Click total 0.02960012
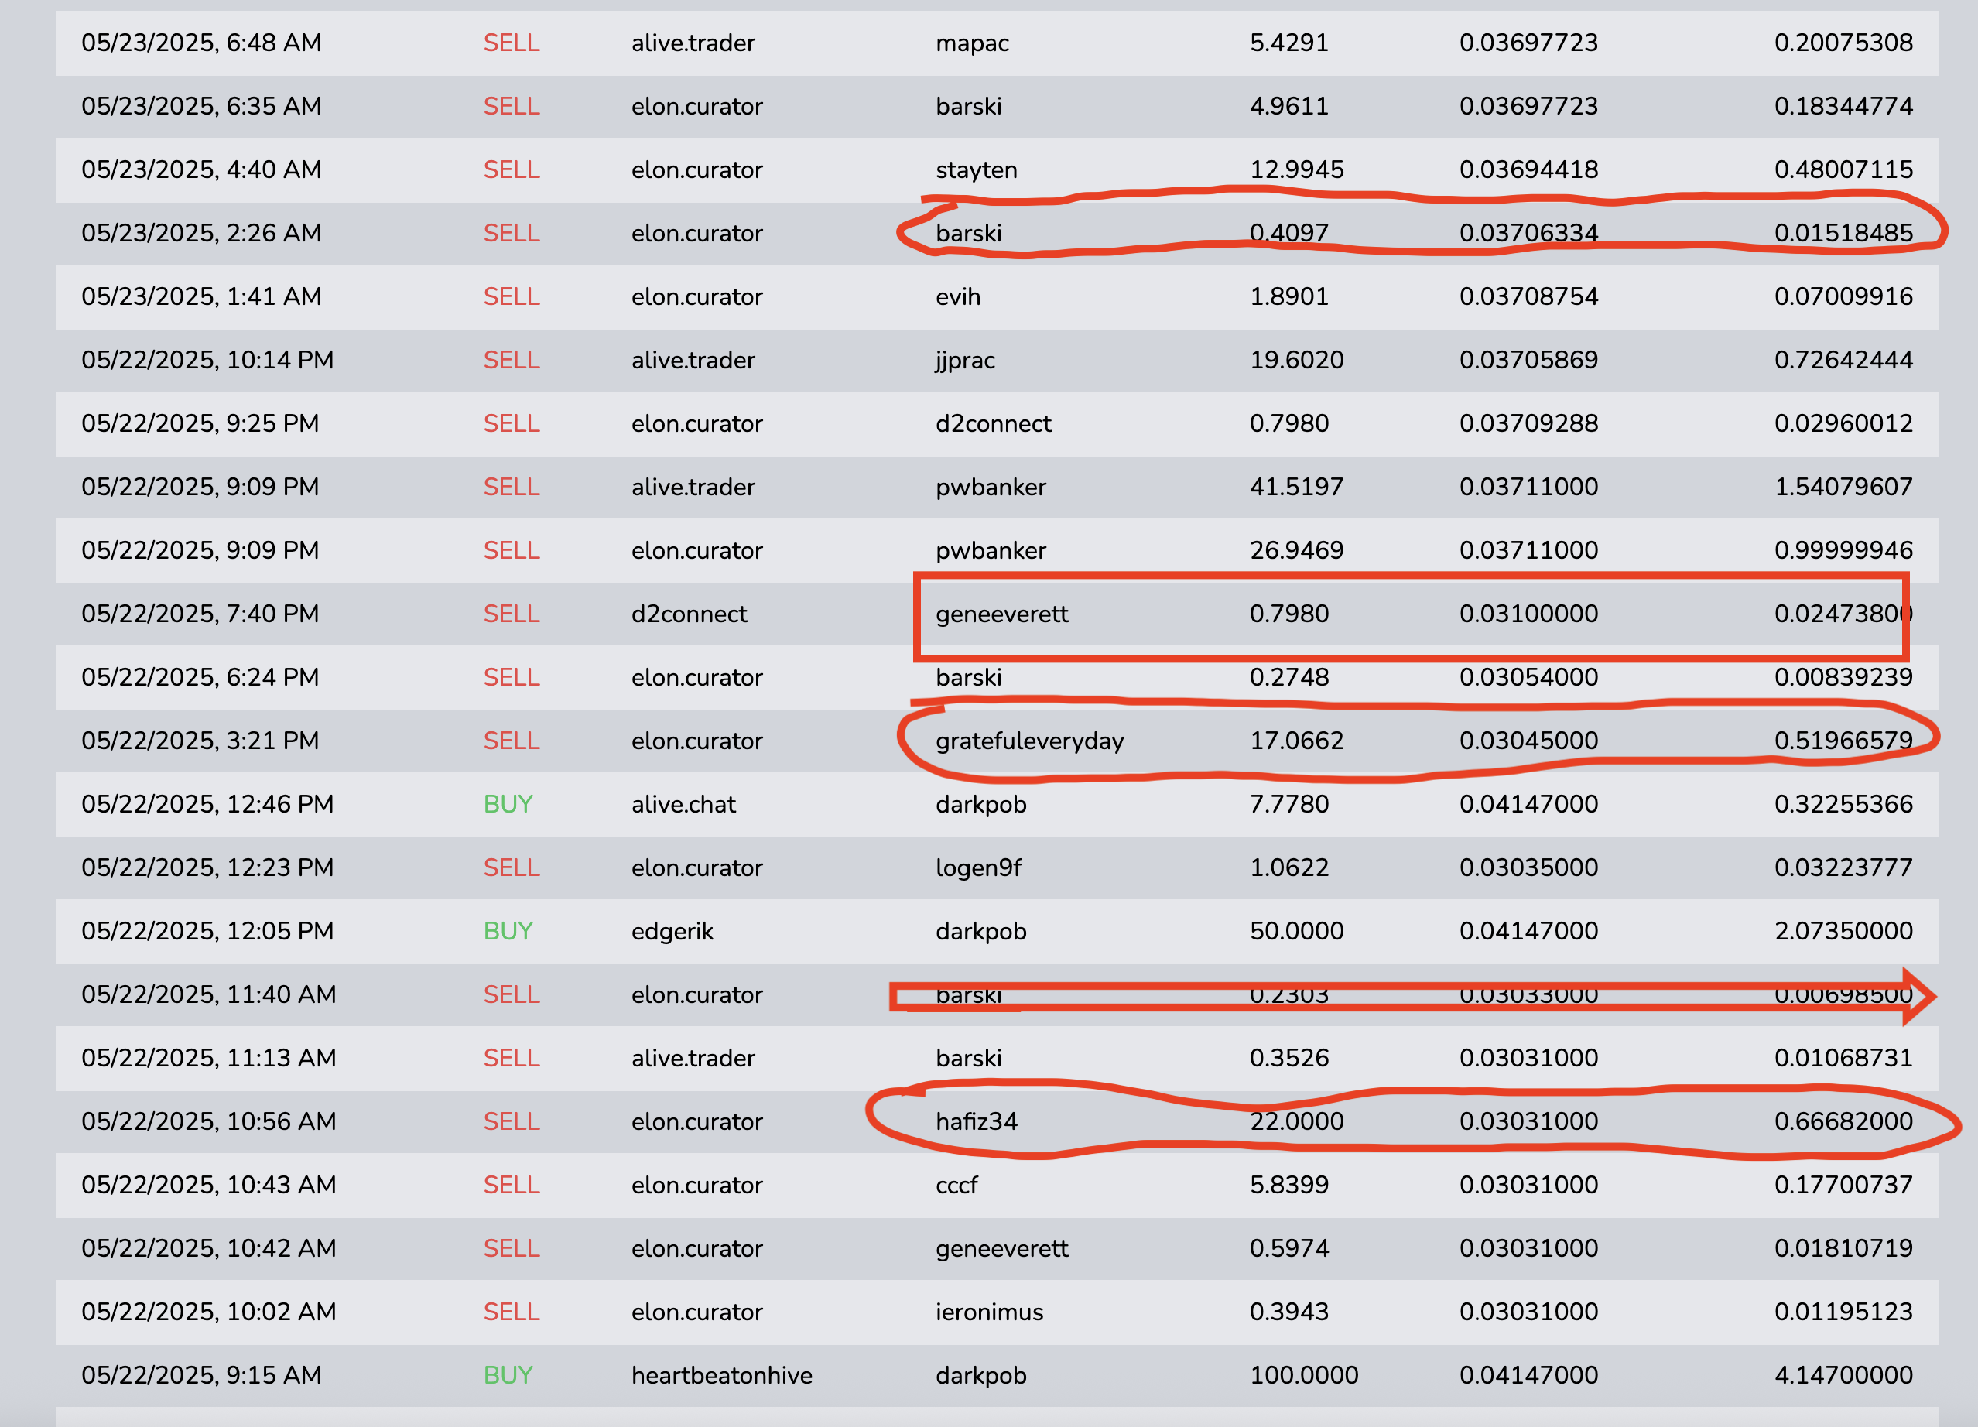1978x1427 pixels. [1843, 424]
